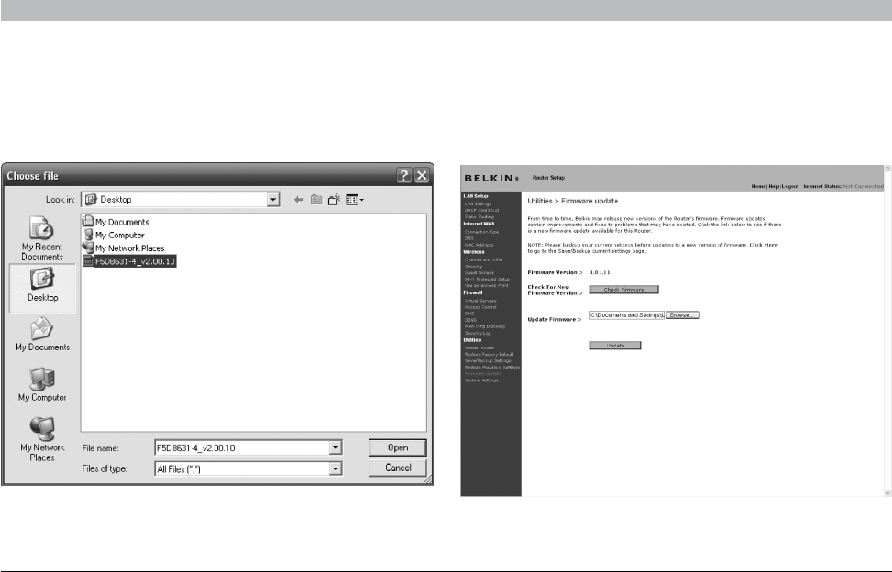Open My Network Places in places bar
The image size is (892, 572).
[42, 439]
